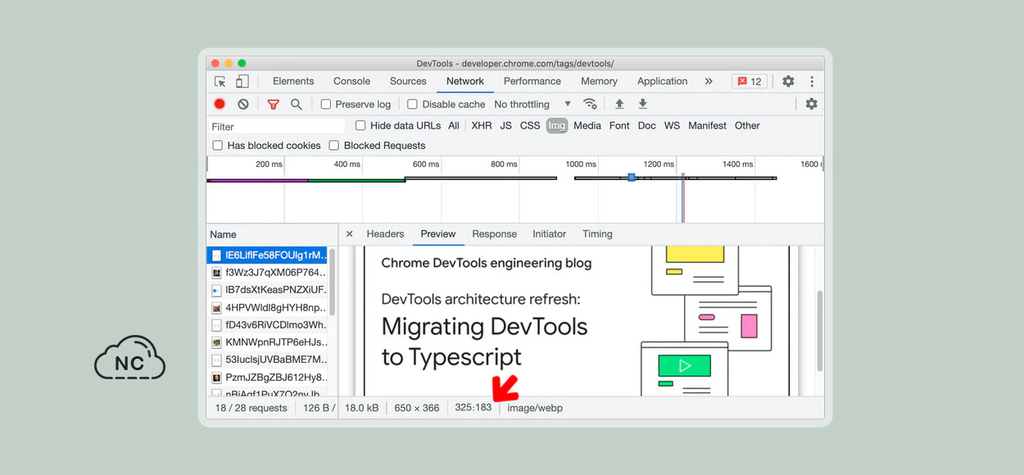Viewport: 1024px width, 475px height.
Task: Select request fD43v6RiVCDlmo3Wh
Action: click(x=267, y=325)
